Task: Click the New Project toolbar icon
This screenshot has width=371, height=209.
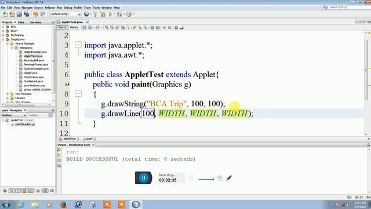Action: click(x=12, y=14)
